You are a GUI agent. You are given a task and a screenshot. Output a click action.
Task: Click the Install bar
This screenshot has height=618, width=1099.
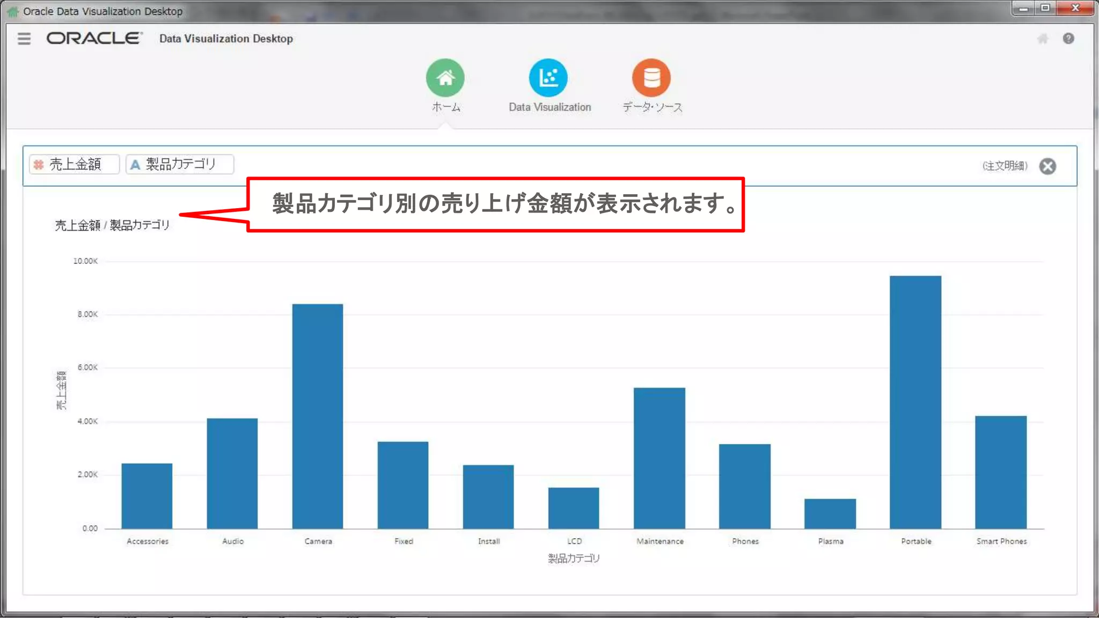coord(488,497)
